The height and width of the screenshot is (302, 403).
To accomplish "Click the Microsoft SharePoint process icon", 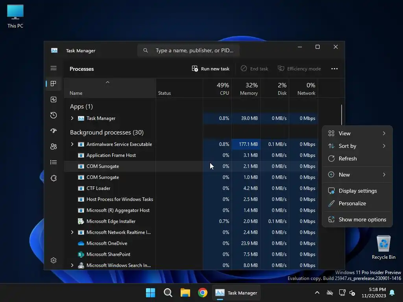I will coord(81,254).
